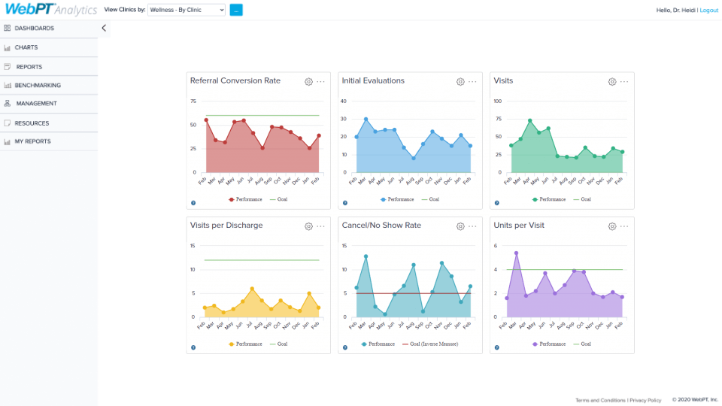The width and height of the screenshot is (722, 406).
Task: Collapse the left sidebar with chevron
Action: point(104,28)
